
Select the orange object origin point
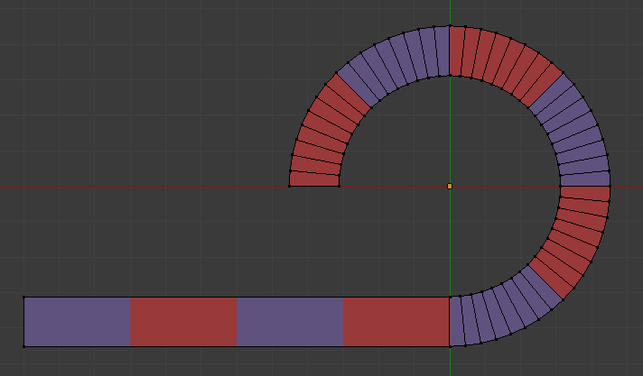coord(450,187)
